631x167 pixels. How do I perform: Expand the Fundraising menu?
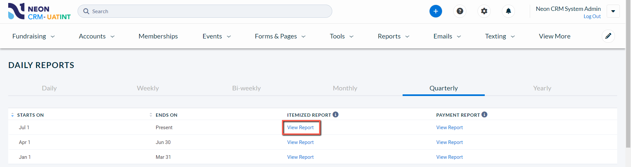(34, 36)
